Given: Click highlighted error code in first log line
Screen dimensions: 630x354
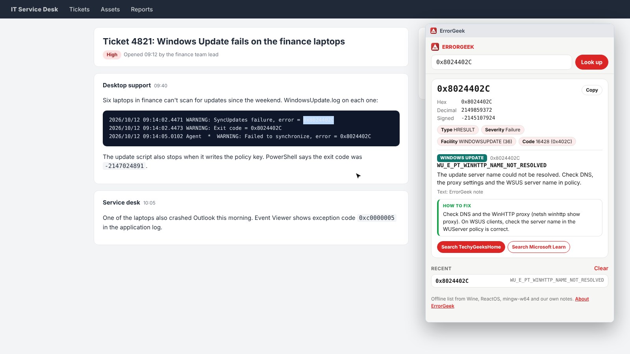Looking at the screenshot, I should coord(319,120).
